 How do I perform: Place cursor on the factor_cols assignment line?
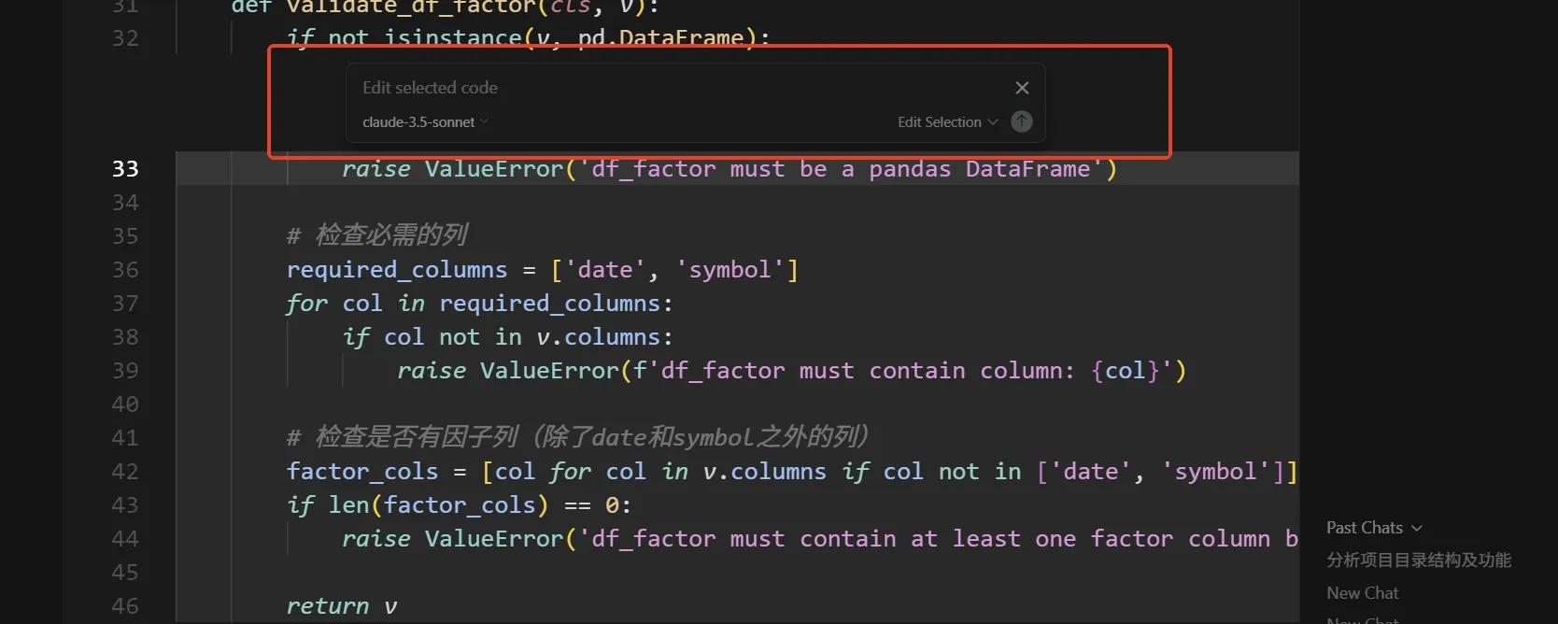[792, 472]
